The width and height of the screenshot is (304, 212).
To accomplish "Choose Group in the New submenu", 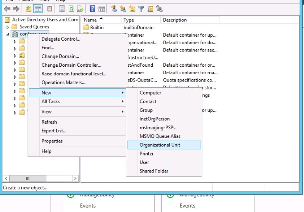I will [x=164, y=110].
